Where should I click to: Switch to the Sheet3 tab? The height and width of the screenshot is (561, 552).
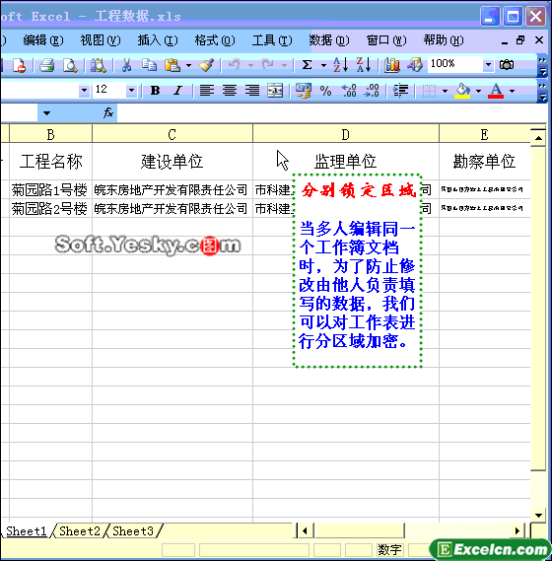point(133,531)
